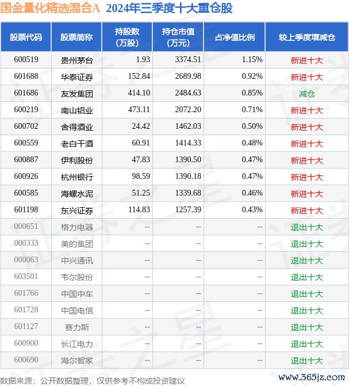Select stock name 韦尔股份

tap(77, 277)
